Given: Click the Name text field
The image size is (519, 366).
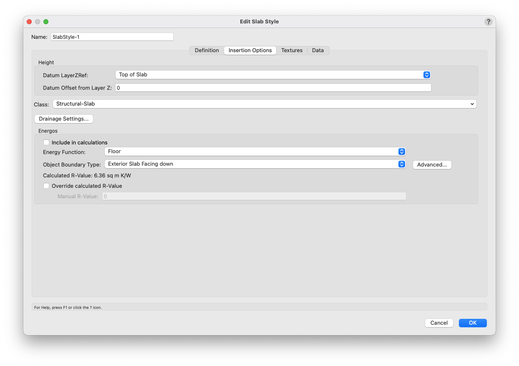Looking at the screenshot, I should [x=112, y=37].
